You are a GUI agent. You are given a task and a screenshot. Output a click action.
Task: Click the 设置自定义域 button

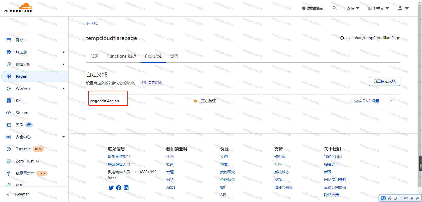[x=384, y=81]
